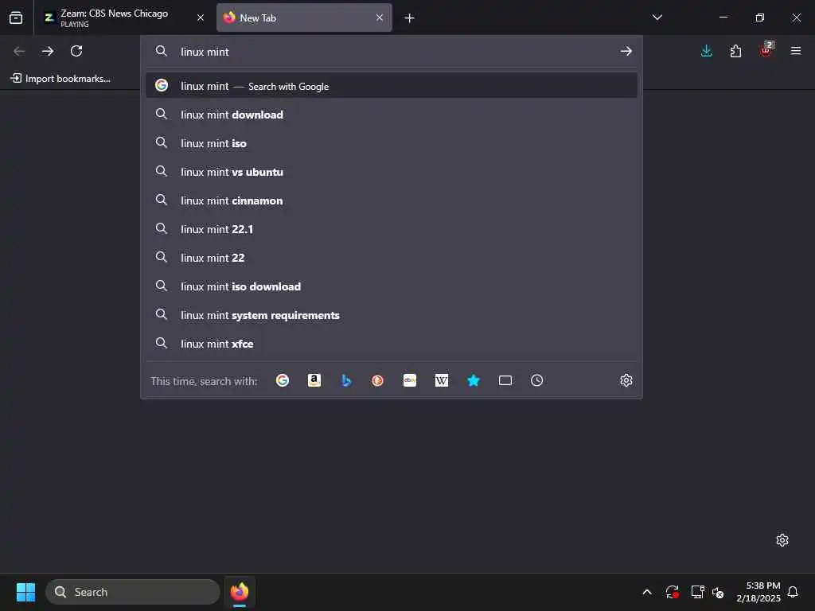The image size is (815, 611).
Task: Open Firefox View button at top left
Action: pyautogui.click(x=16, y=18)
